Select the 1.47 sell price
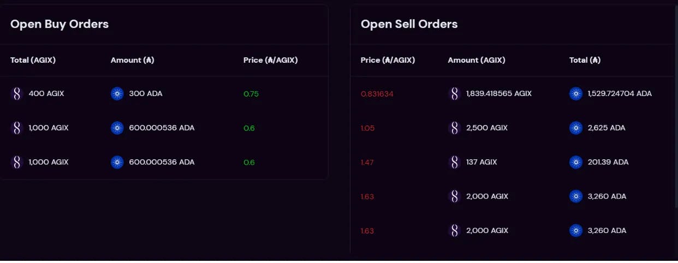 pyautogui.click(x=367, y=162)
